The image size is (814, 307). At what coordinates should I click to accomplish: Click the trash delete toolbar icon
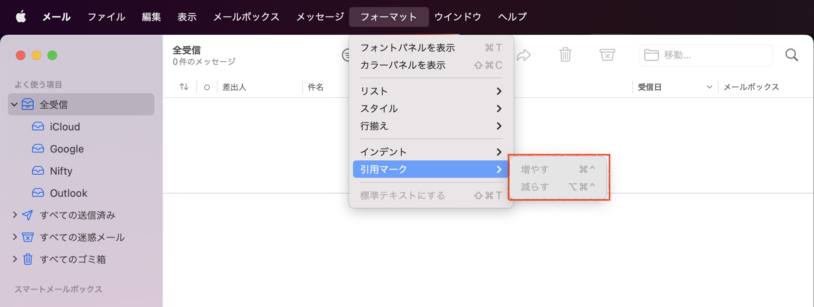[x=565, y=55]
